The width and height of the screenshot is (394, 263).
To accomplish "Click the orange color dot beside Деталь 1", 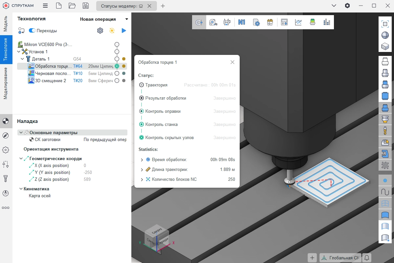I will pyautogui.click(x=124, y=59).
